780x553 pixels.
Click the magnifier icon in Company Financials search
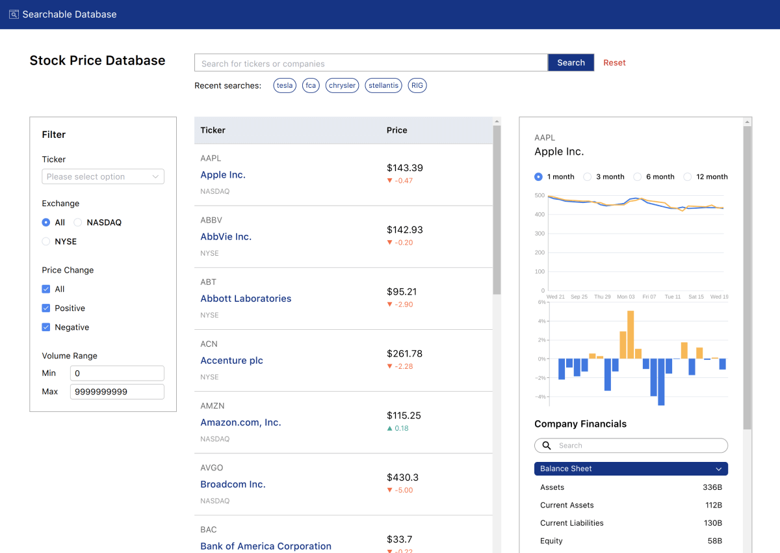547,446
